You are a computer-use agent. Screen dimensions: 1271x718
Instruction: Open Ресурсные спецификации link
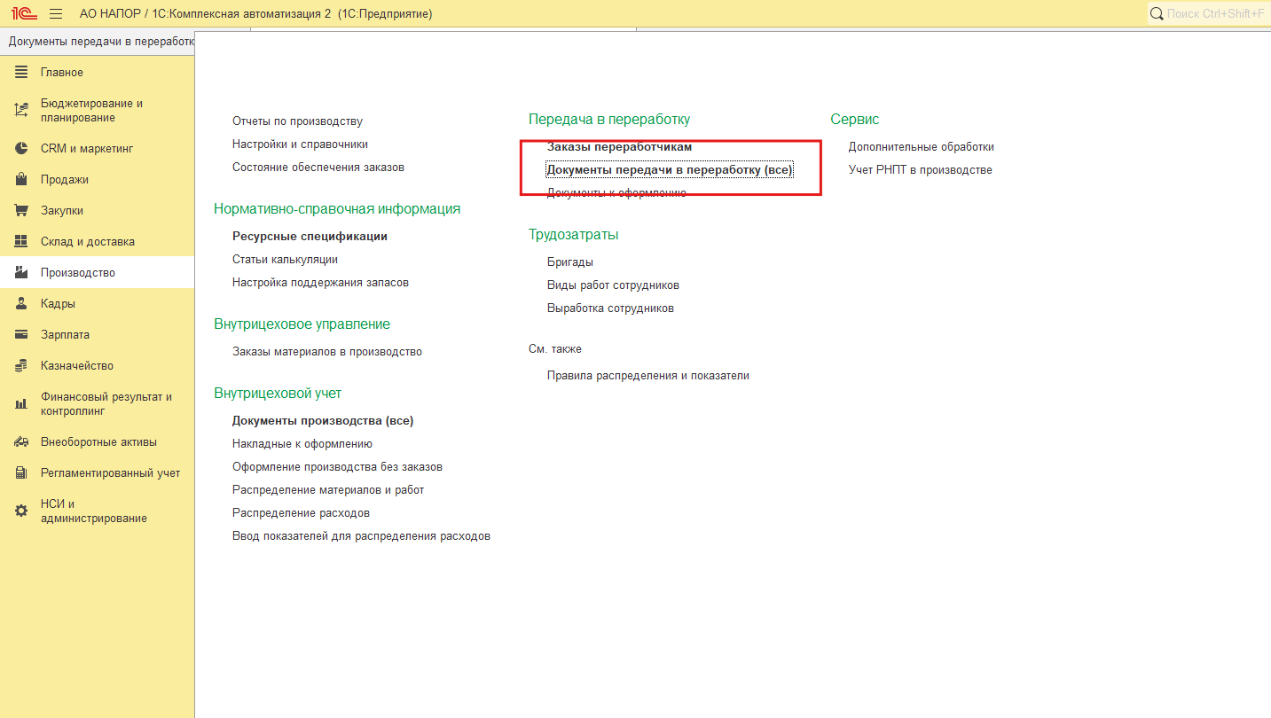pos(310,237)
